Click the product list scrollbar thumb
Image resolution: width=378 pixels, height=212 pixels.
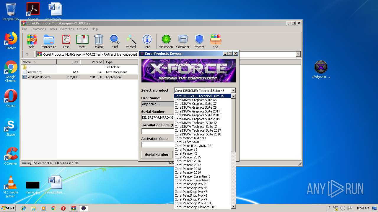pyautogui.click(x=233, y=125)
